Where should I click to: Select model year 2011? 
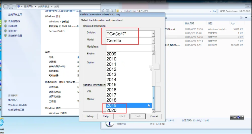[x=129, y=64]
